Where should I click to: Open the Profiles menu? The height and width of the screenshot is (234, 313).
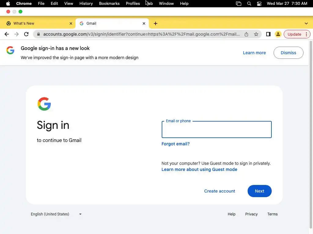[133, 3]
